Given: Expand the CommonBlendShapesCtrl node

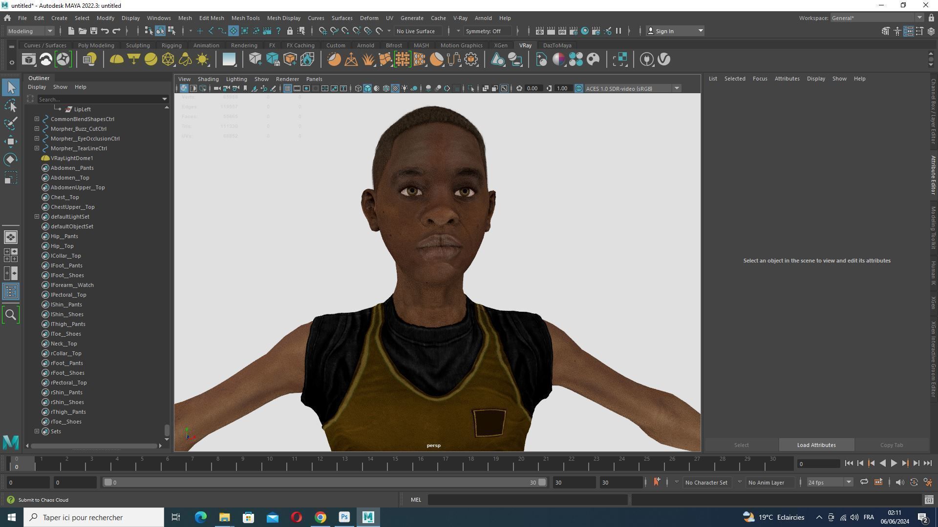Looking at the screenshot, I should pos(37,119).
